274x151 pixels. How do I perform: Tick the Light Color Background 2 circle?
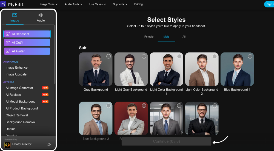pyautogui.click(x=215, y=56)
